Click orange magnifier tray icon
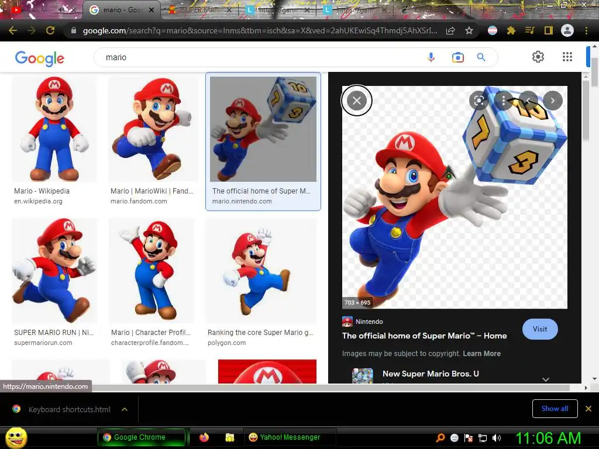This screenshot has height=449, width=599. pyautogui.click(x=440, y=438)
